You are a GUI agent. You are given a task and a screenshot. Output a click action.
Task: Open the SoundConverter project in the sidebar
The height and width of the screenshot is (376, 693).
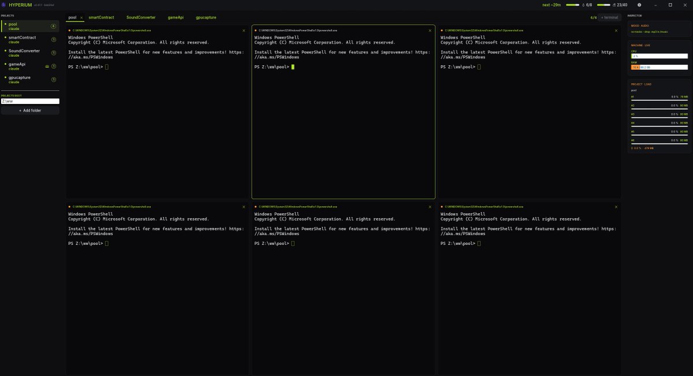[30, 53]
